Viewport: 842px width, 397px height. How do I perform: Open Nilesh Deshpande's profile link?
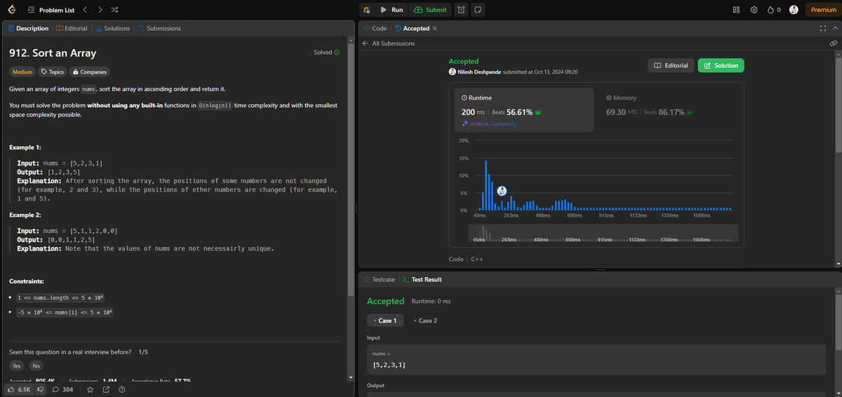[x=479, y=72]
